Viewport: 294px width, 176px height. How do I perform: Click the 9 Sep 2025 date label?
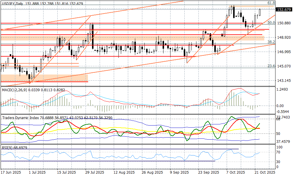177,172
